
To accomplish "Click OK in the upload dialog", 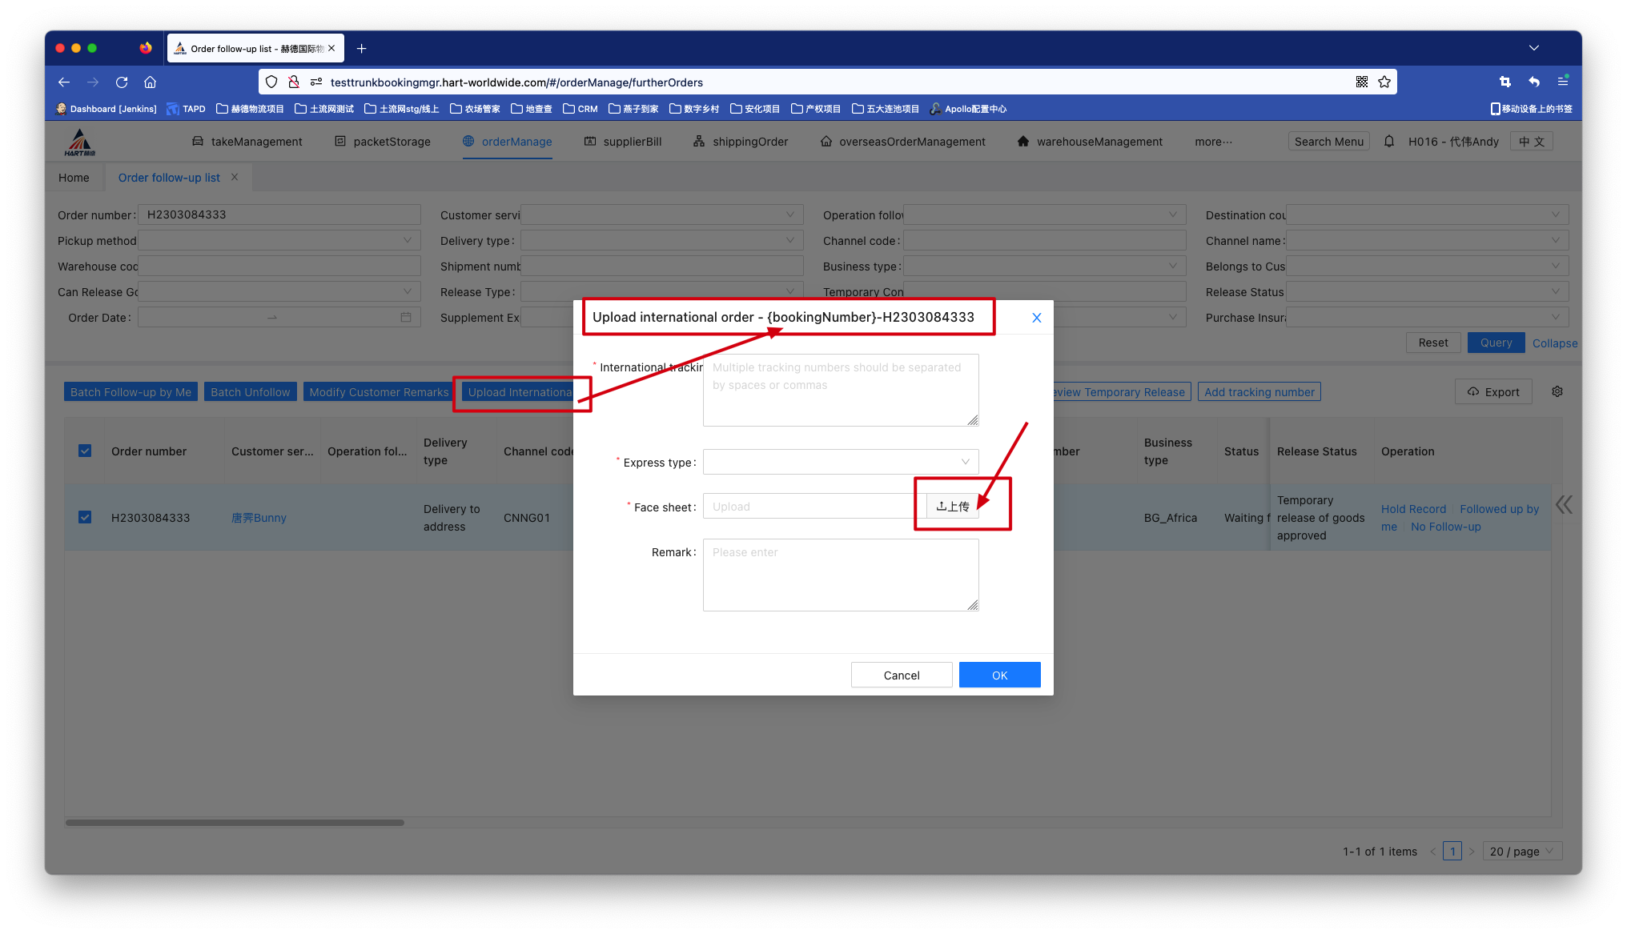I will point(999,675).
